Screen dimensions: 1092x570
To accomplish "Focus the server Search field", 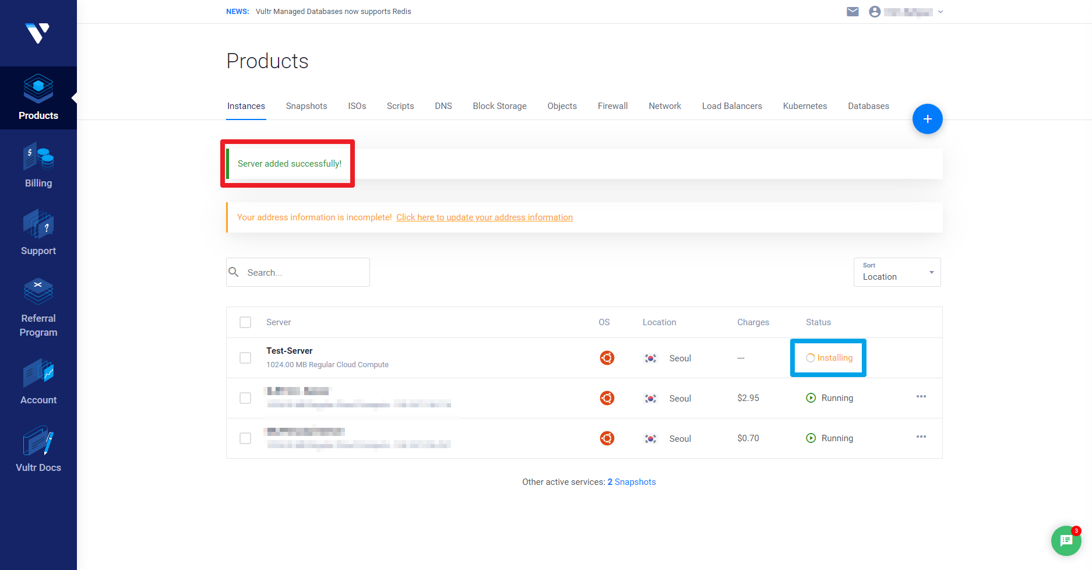I will [298, 272].
